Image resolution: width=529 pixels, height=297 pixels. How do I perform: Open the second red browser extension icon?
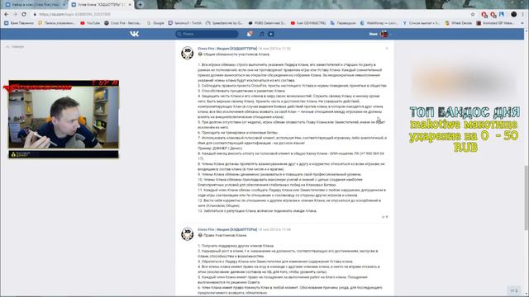coord(493,15)
